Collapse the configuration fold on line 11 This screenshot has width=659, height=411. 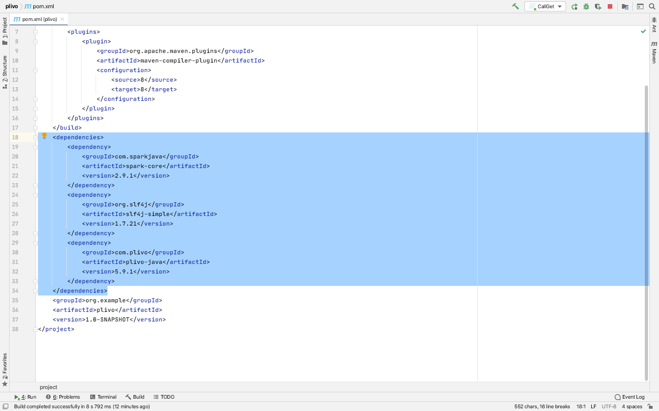pos(35,70)
